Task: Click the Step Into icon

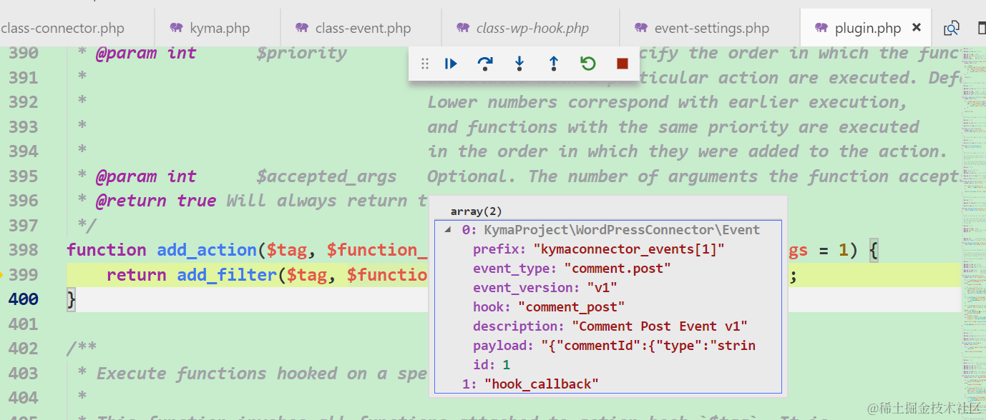Action: (519, 63)
